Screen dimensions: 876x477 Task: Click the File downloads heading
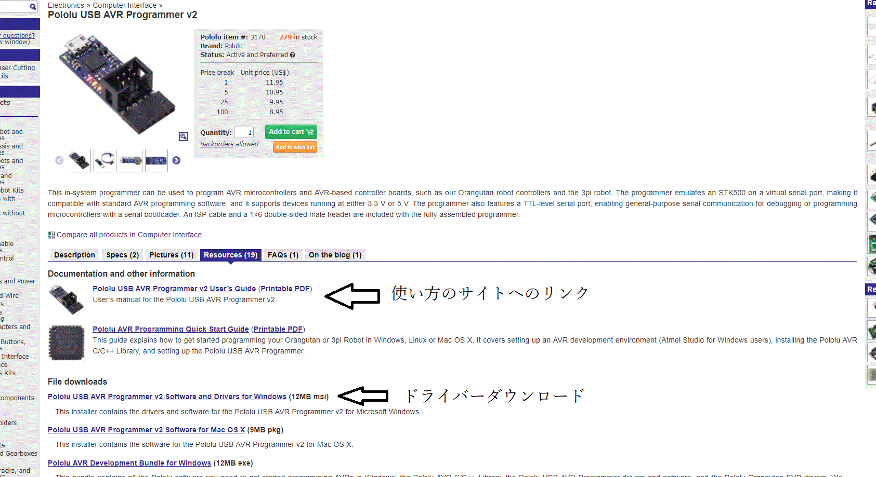pyautogui.click(x=77, y=382)
